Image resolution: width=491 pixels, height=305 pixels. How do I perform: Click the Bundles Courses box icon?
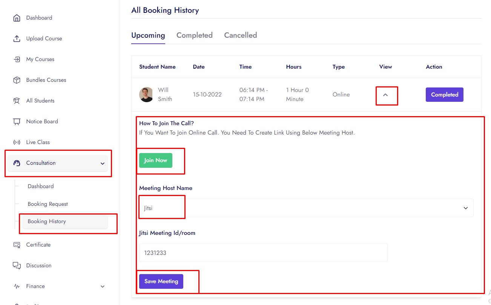[x=17, y=80]
